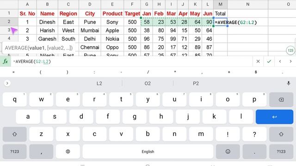
Task: Insert close parenthesis from symbol row
Action: coord(67,72)
